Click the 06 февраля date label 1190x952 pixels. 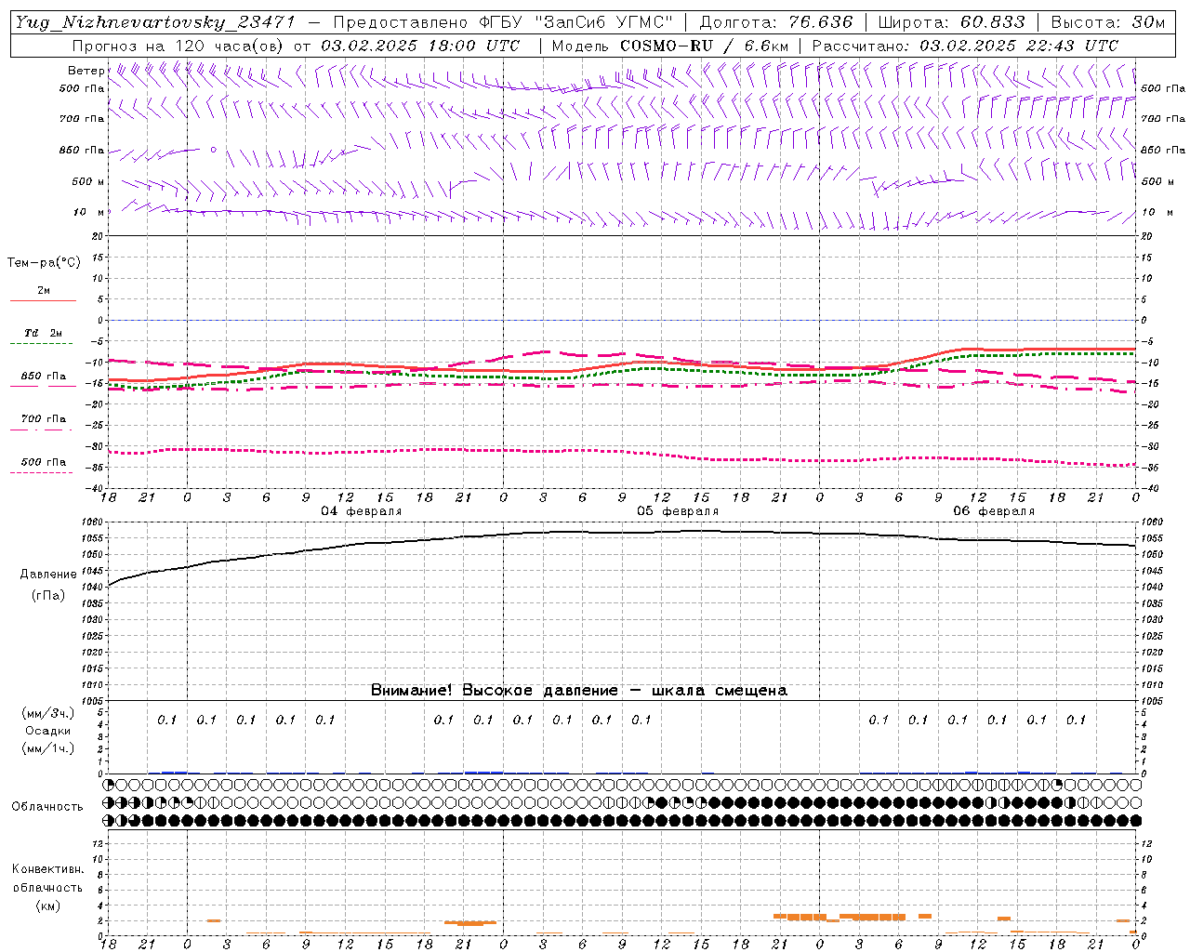pos(994,511)
